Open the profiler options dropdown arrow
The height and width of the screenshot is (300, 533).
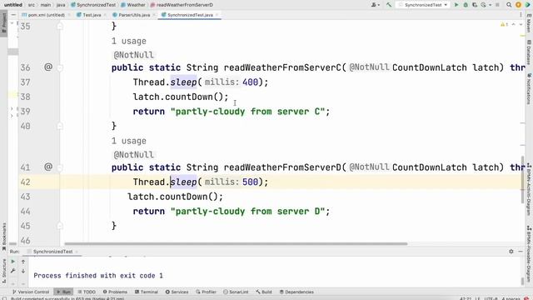coord(491,5)
